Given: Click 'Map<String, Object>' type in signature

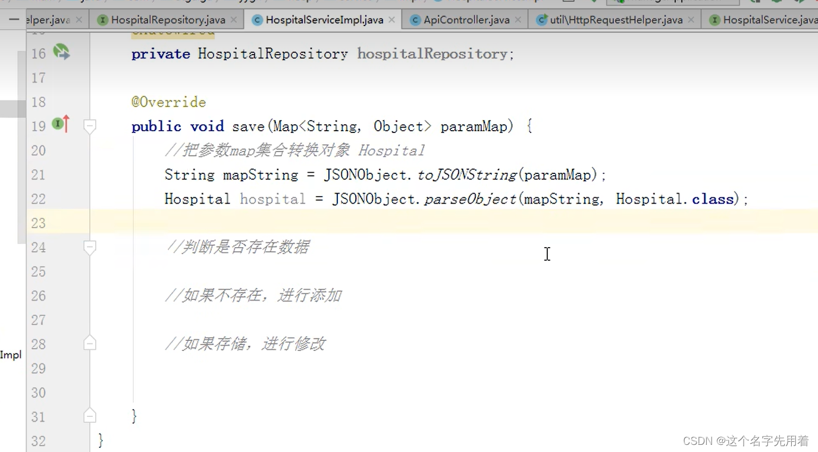Looking at the screenshot, I should pos(352,127).
